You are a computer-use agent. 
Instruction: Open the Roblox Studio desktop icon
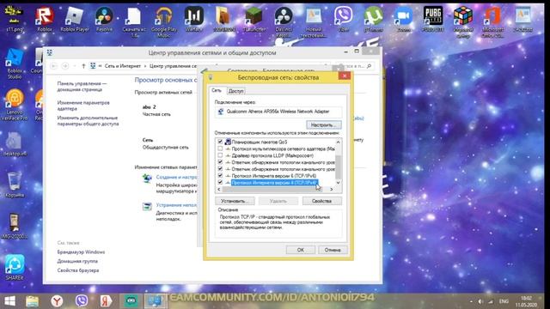(x=15, y=64)
